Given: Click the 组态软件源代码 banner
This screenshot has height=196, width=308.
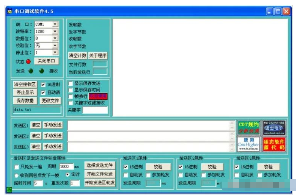Looking at the screenshot, I should pos(274,144).
